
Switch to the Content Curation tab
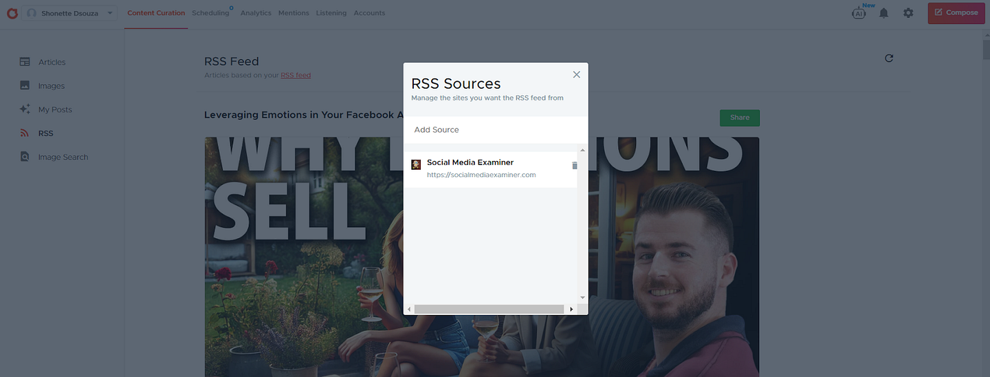(156, 13)
